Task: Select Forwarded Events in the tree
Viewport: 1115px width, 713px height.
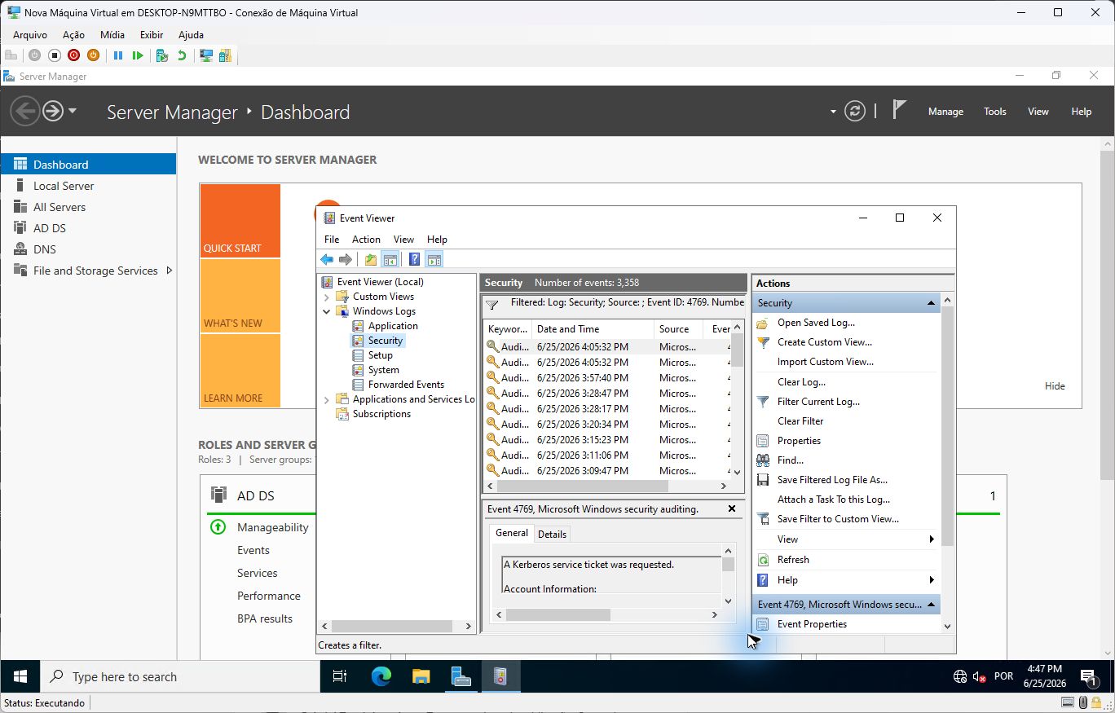Action: click(406, 385)
